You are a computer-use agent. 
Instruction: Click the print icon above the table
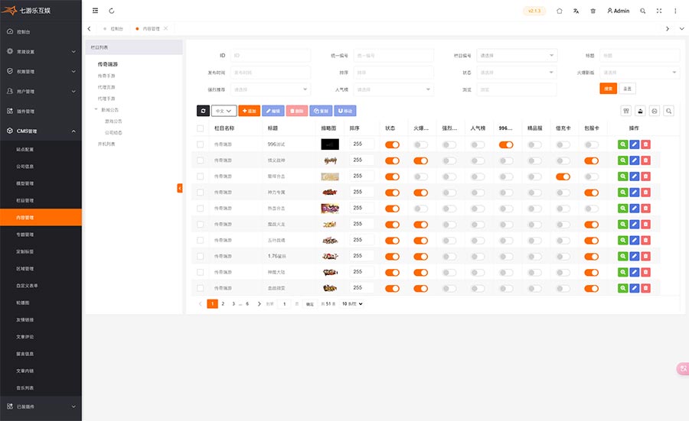pyautogui.click(x=655, y=111)
